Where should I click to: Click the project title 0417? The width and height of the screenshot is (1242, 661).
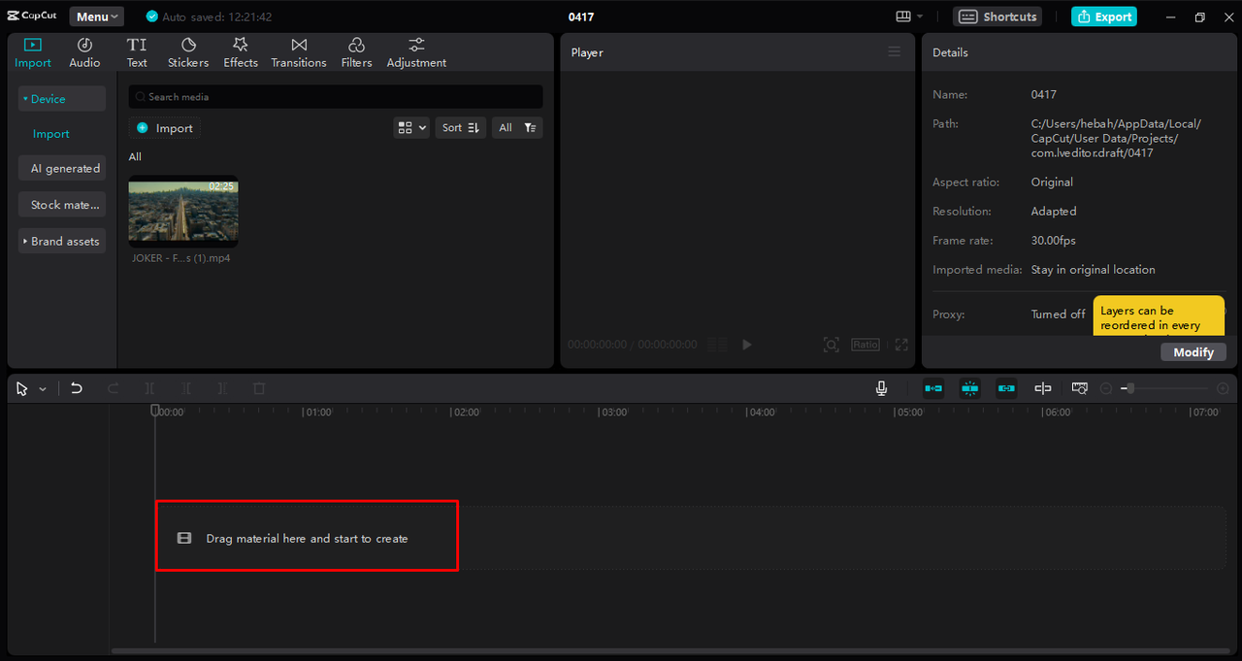[x=581, y=17]
